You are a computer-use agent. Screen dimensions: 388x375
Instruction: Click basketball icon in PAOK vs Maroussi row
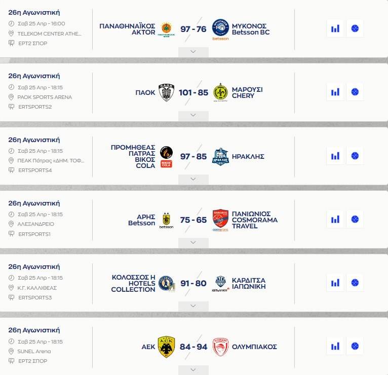[355, 92]
